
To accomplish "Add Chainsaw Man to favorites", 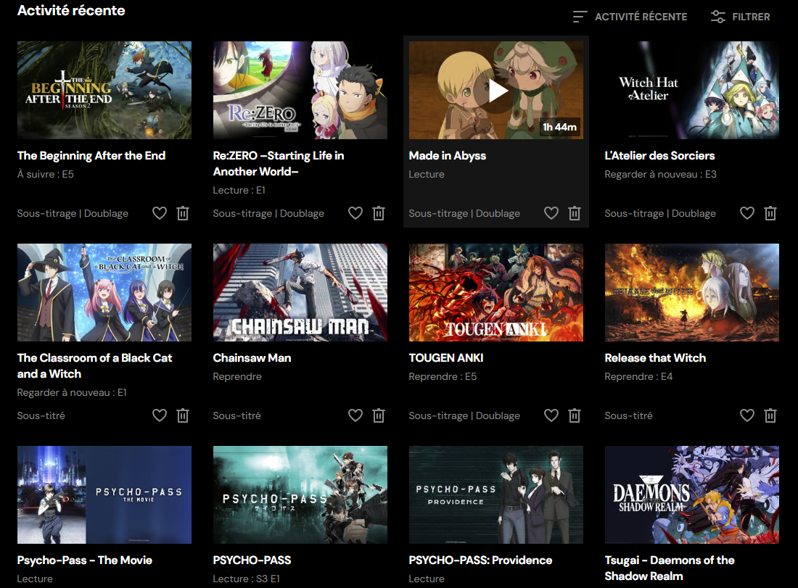I will tap(355, 415).
